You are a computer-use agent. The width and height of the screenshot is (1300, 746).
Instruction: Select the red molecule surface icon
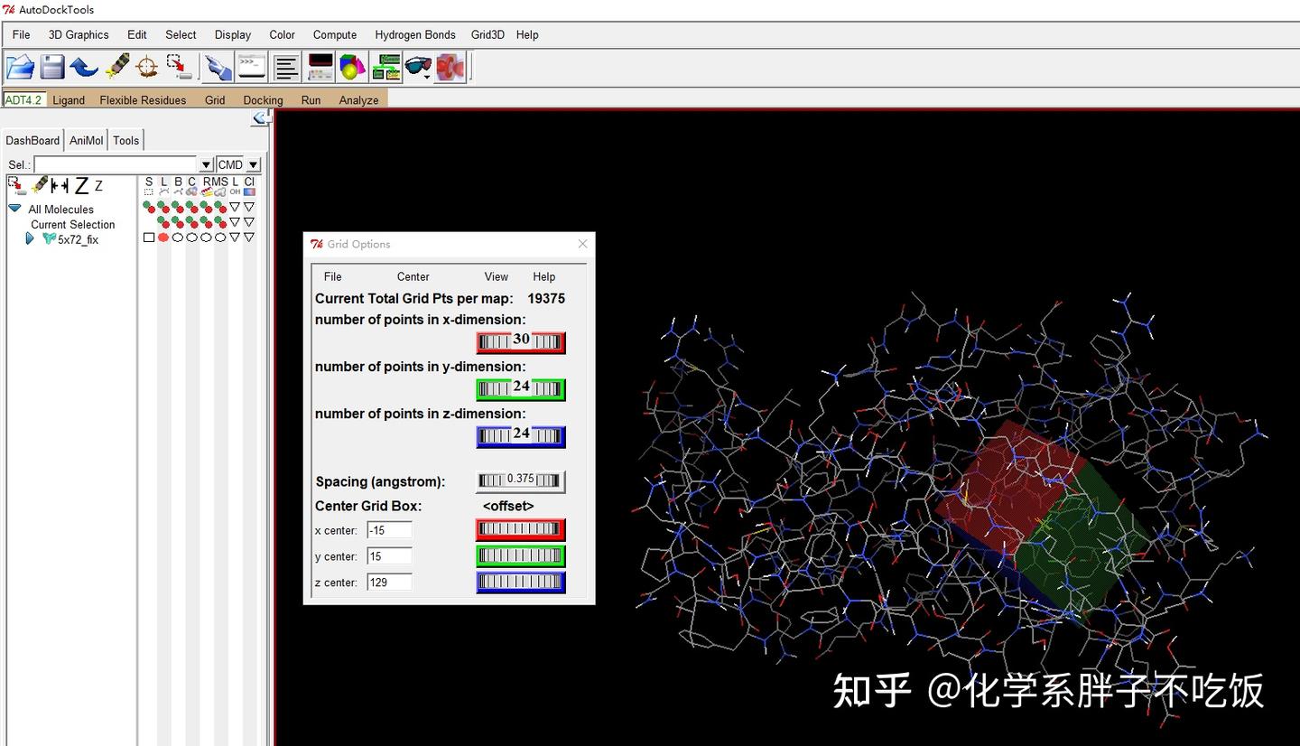point(450,66)
